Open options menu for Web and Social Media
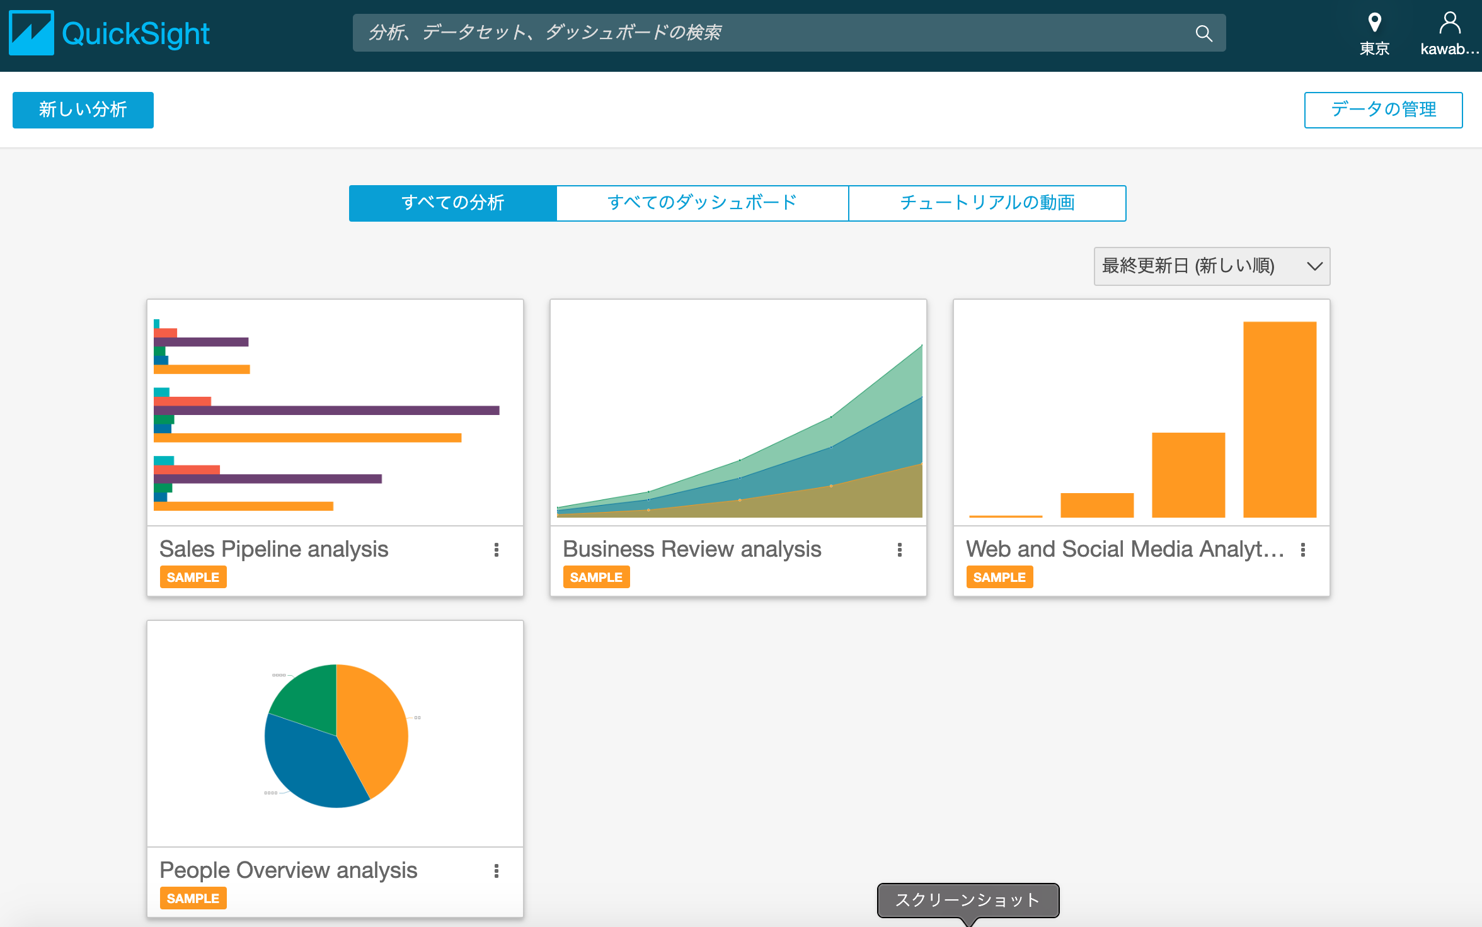This screenshot has width=1482, height=927. pyautogui.click(x=1303, y=550)
